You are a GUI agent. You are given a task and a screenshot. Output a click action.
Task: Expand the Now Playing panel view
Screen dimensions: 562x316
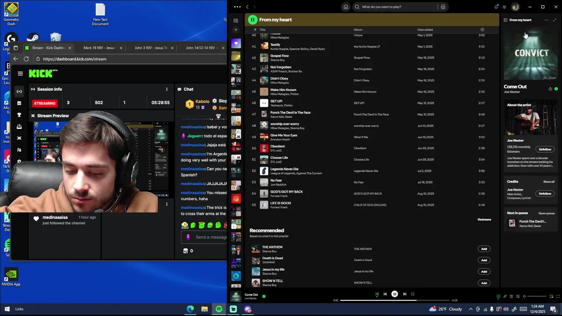point(555,20)
